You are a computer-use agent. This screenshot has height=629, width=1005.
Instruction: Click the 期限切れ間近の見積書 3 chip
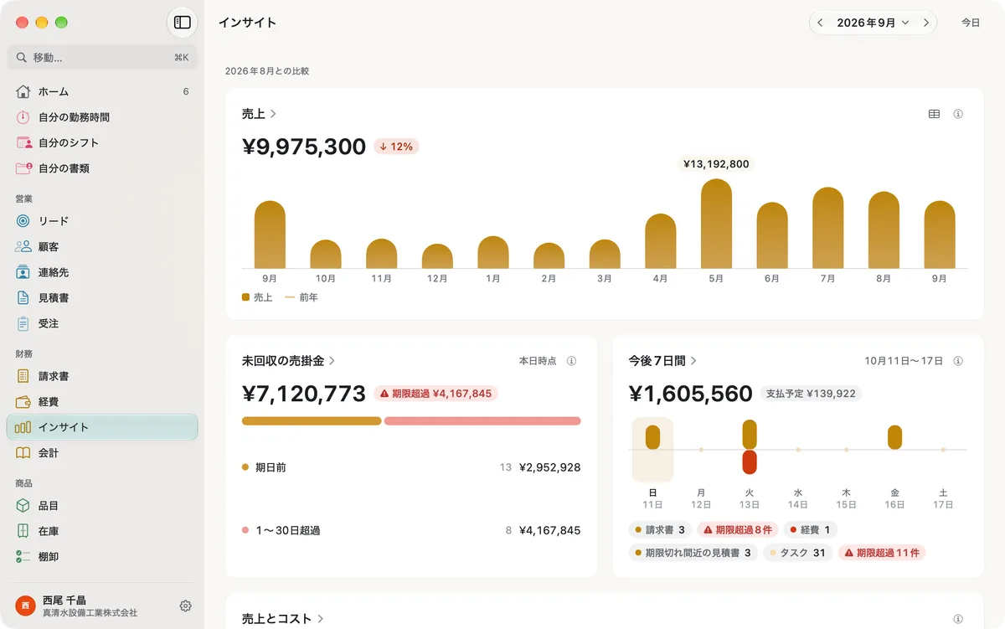[x=693, y=553]
